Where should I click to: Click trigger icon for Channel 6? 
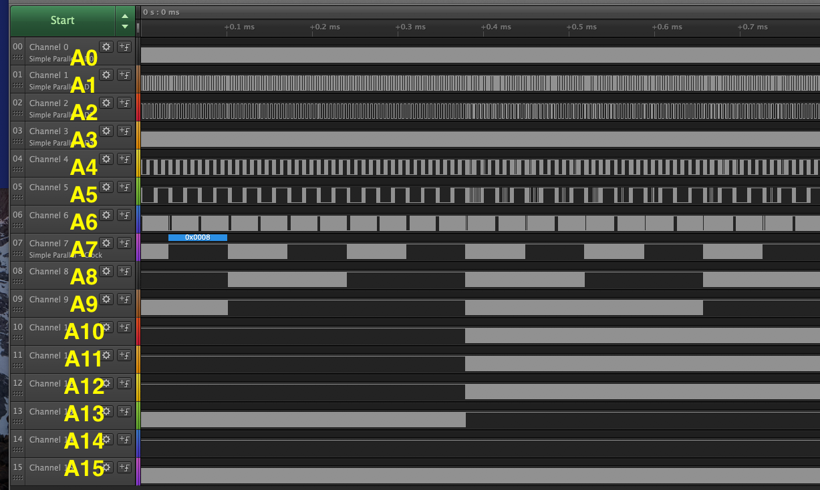pyautogui.click(x=124, y=215)
